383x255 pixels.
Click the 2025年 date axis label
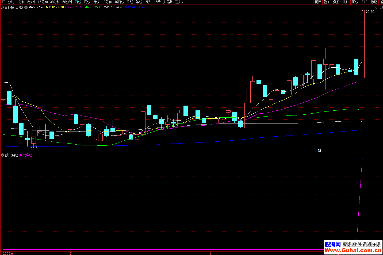[x=8, y=253]
